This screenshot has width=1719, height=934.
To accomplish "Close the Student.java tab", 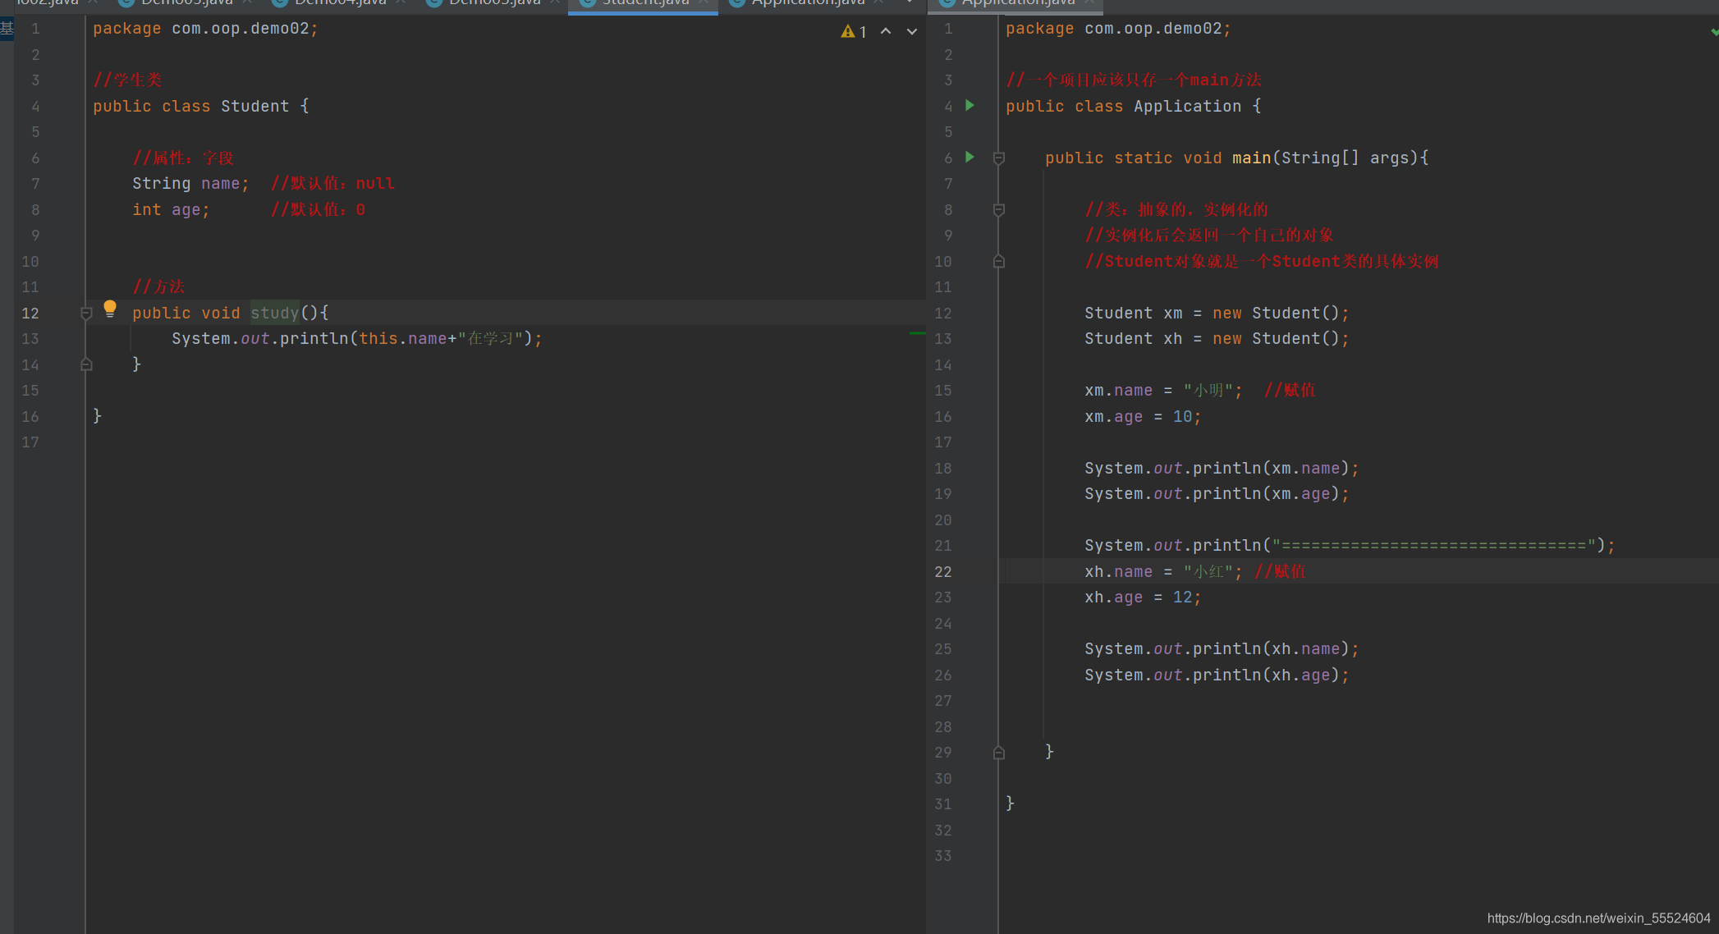I will pos(704,2).
